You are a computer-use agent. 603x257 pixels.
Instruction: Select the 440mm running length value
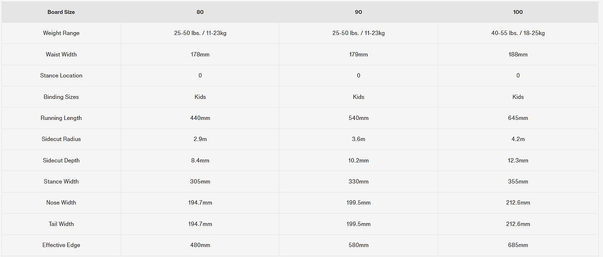click(x=200, y=118)
